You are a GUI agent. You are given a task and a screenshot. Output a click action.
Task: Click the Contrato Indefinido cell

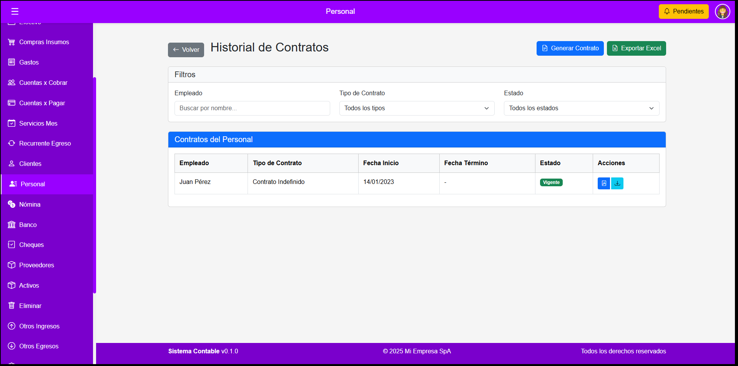(x=303, y=183)
